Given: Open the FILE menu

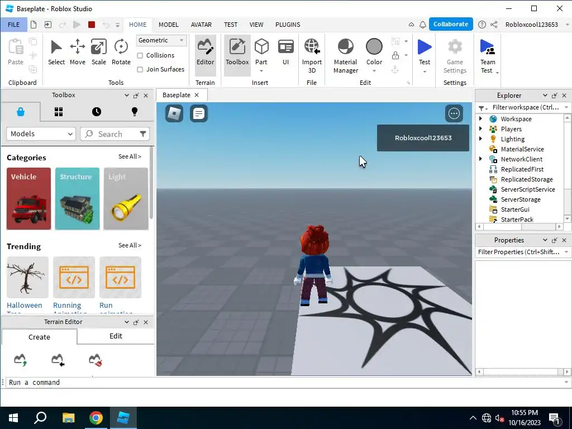Looking at the screenshot, I should (13, 25).
